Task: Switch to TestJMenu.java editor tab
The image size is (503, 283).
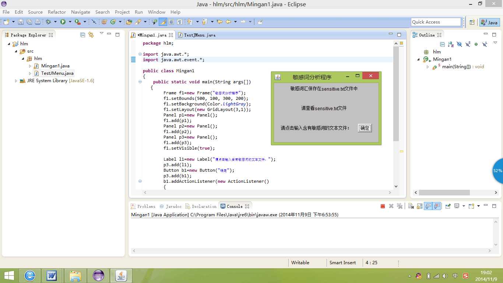Action: (x=197, y=35)
